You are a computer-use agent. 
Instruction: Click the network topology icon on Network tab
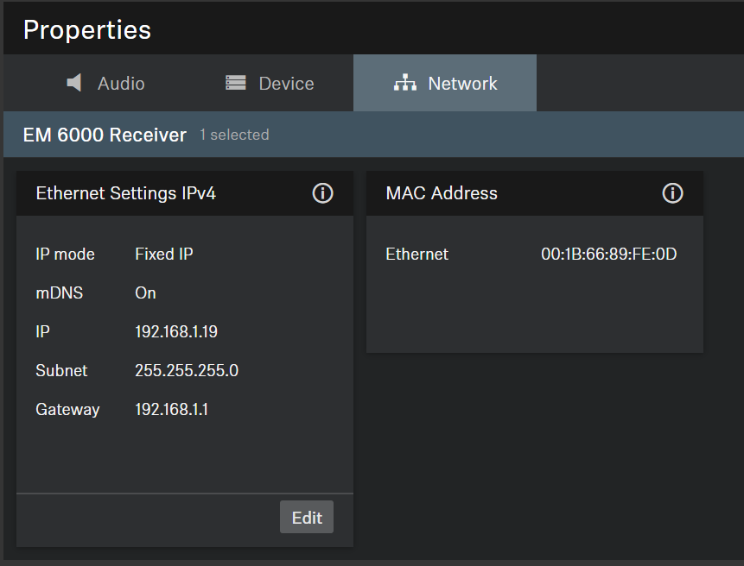[x=404, y=83]
